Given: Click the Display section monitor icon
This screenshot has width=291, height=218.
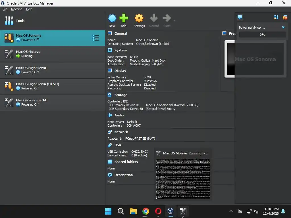Looking at the screenshot, I should 110,70.
